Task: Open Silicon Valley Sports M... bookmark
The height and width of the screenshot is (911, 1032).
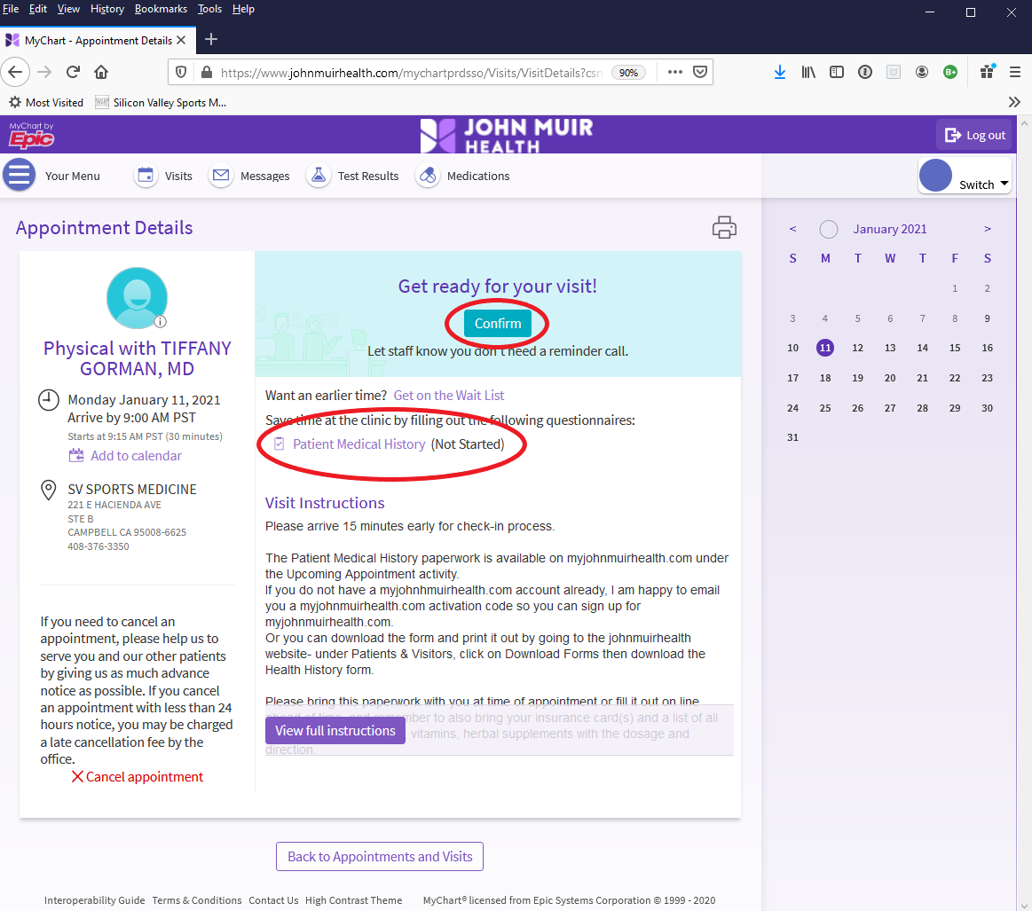Action: tap(161, 102)
